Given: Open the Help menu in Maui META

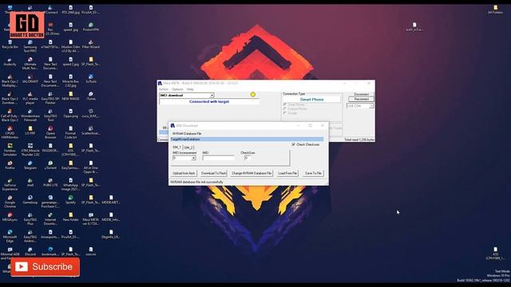Looking at the screenshot, I should [x=190, y=89].
